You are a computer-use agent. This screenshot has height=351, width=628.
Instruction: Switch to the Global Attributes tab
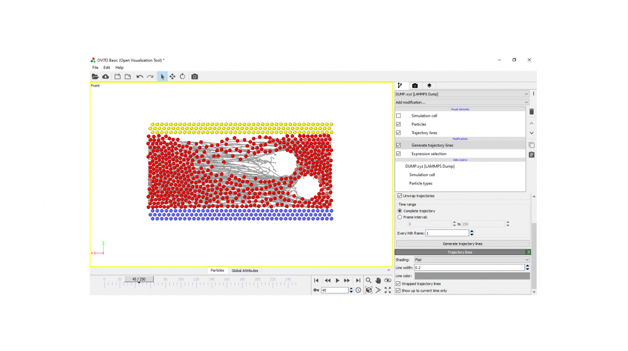pyautogui.click(x=244, y=270)
